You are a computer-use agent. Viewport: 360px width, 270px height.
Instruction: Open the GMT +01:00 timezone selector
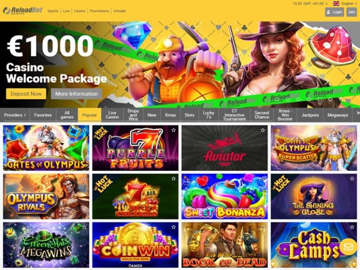tap(310, 4)
